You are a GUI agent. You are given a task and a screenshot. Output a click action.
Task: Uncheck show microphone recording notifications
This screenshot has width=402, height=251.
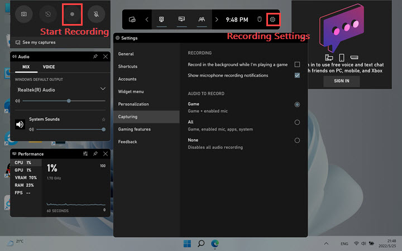tap(297, 75)
